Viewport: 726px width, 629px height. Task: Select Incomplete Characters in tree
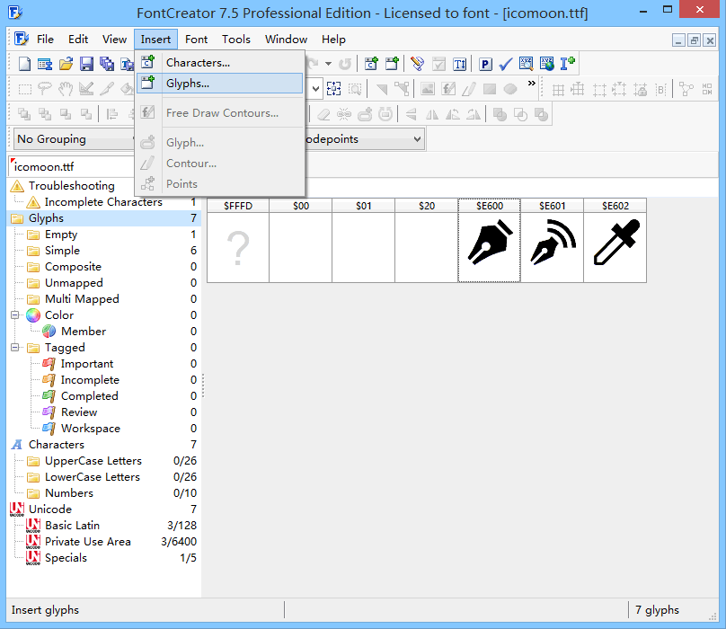click(103, 202)
